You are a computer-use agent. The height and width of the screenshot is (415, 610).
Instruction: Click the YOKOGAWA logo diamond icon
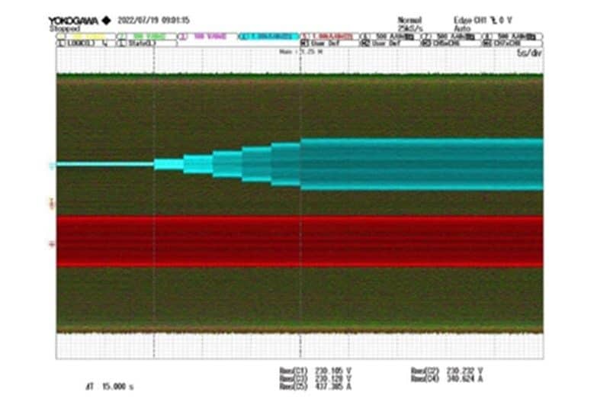click(x=105, y=21)
